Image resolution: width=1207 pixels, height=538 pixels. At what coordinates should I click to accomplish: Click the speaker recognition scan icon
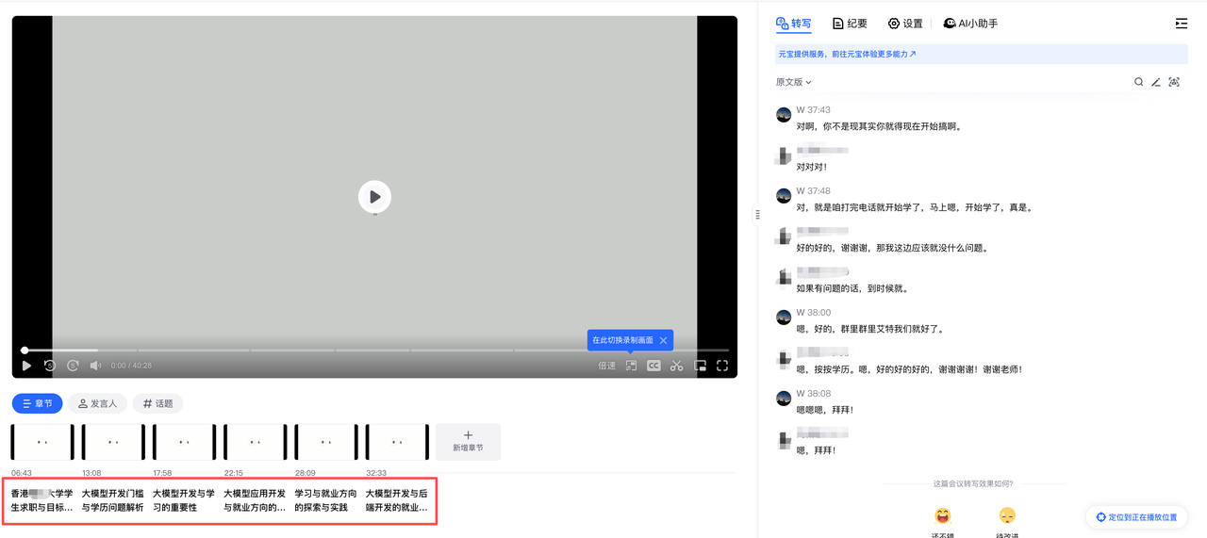[x=1174, y=82]
